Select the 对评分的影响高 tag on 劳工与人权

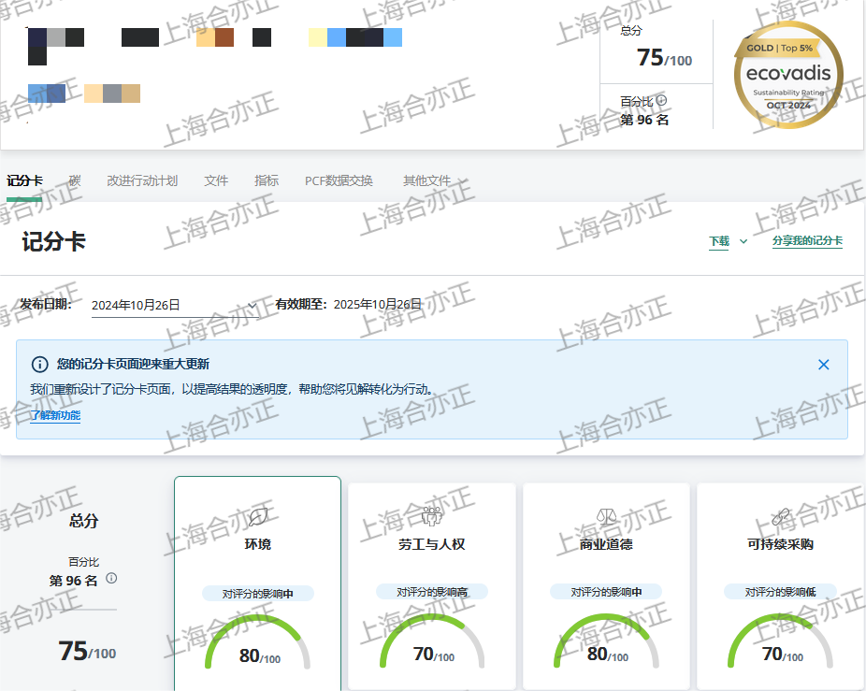pos(431,592)
